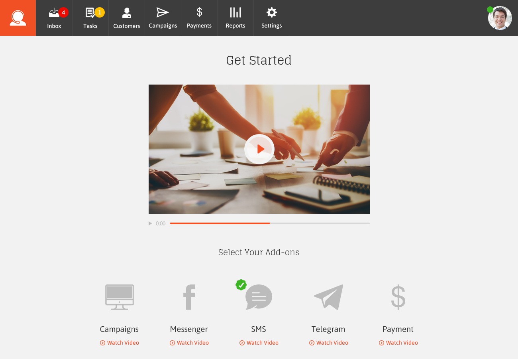
Task: Go to Customers section
Action: click(x=127, y=18)
